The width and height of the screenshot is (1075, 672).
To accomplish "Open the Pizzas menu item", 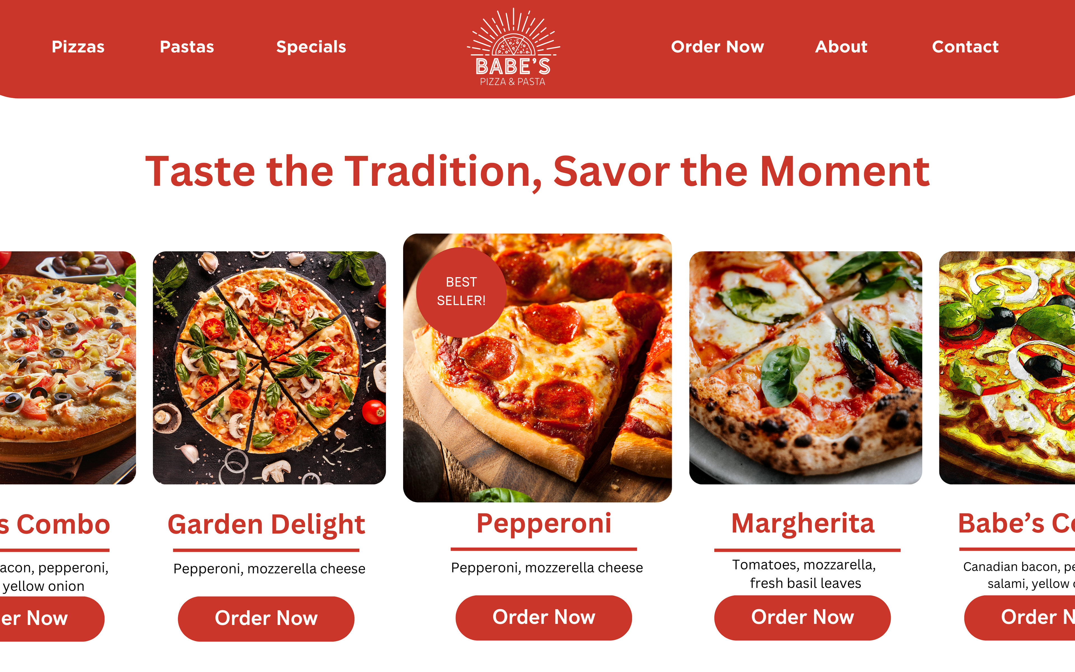I will click(78, 47).
